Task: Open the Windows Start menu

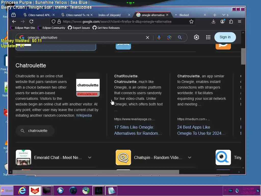Action: point(7,190)
